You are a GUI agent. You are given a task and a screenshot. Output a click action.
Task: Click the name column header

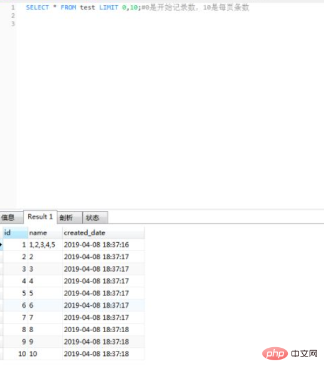pyautogui.click(x=45, y=232)
